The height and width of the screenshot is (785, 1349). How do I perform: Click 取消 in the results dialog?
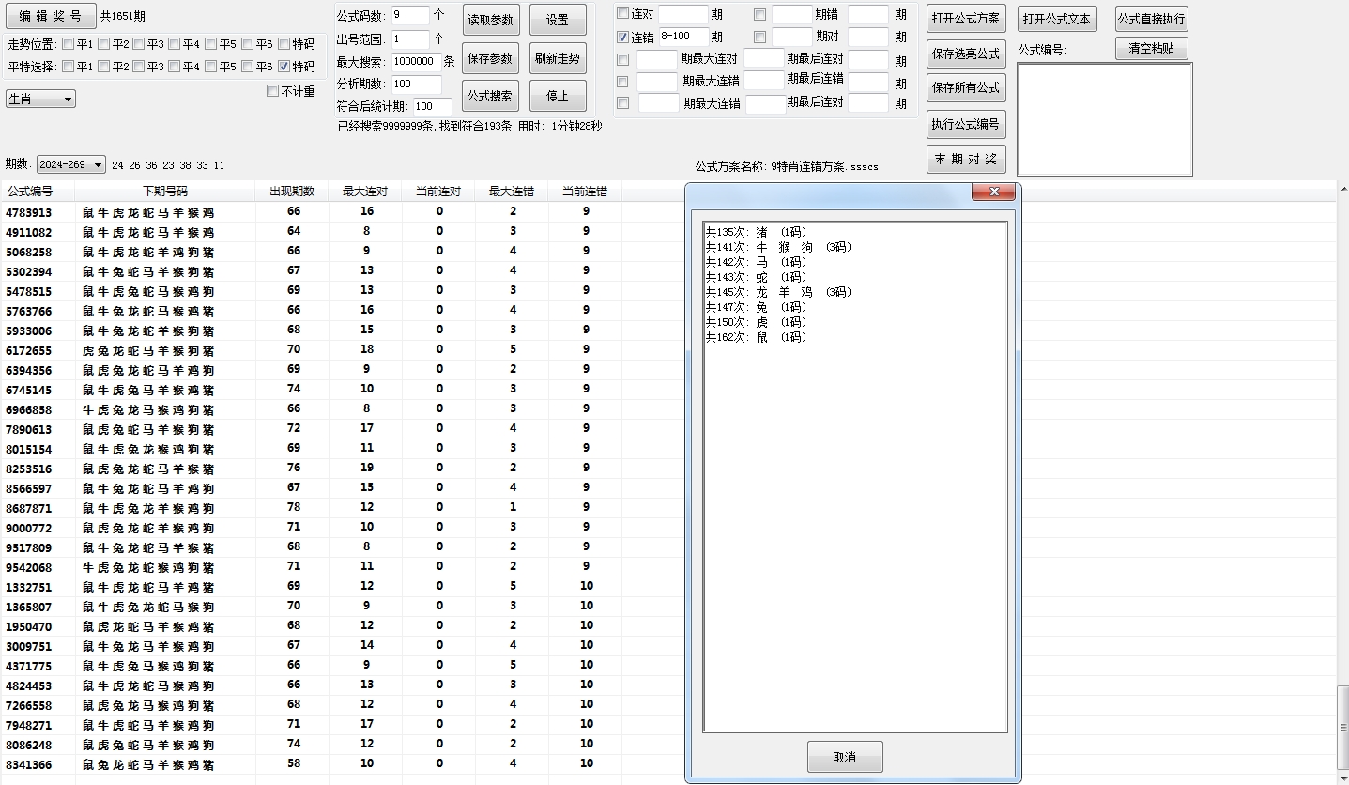pos(844,756)
